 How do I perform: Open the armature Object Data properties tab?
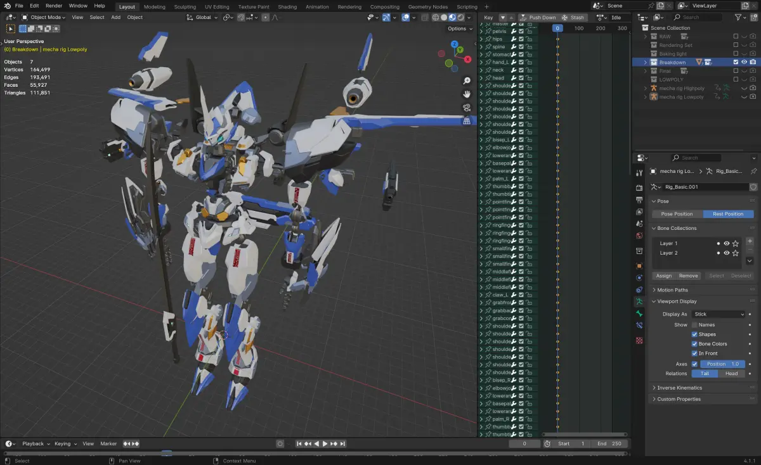click(x=639, y=302)
